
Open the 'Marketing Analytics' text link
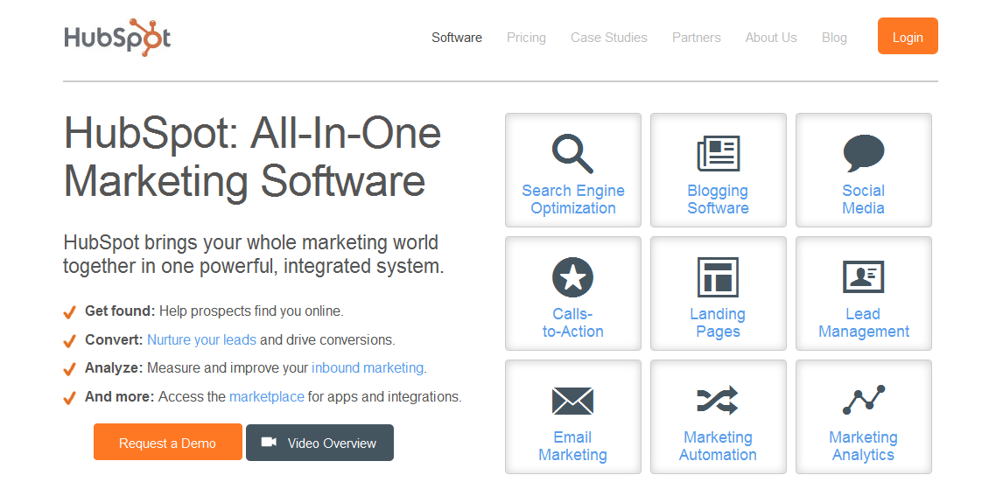click(x=864, y=446)
